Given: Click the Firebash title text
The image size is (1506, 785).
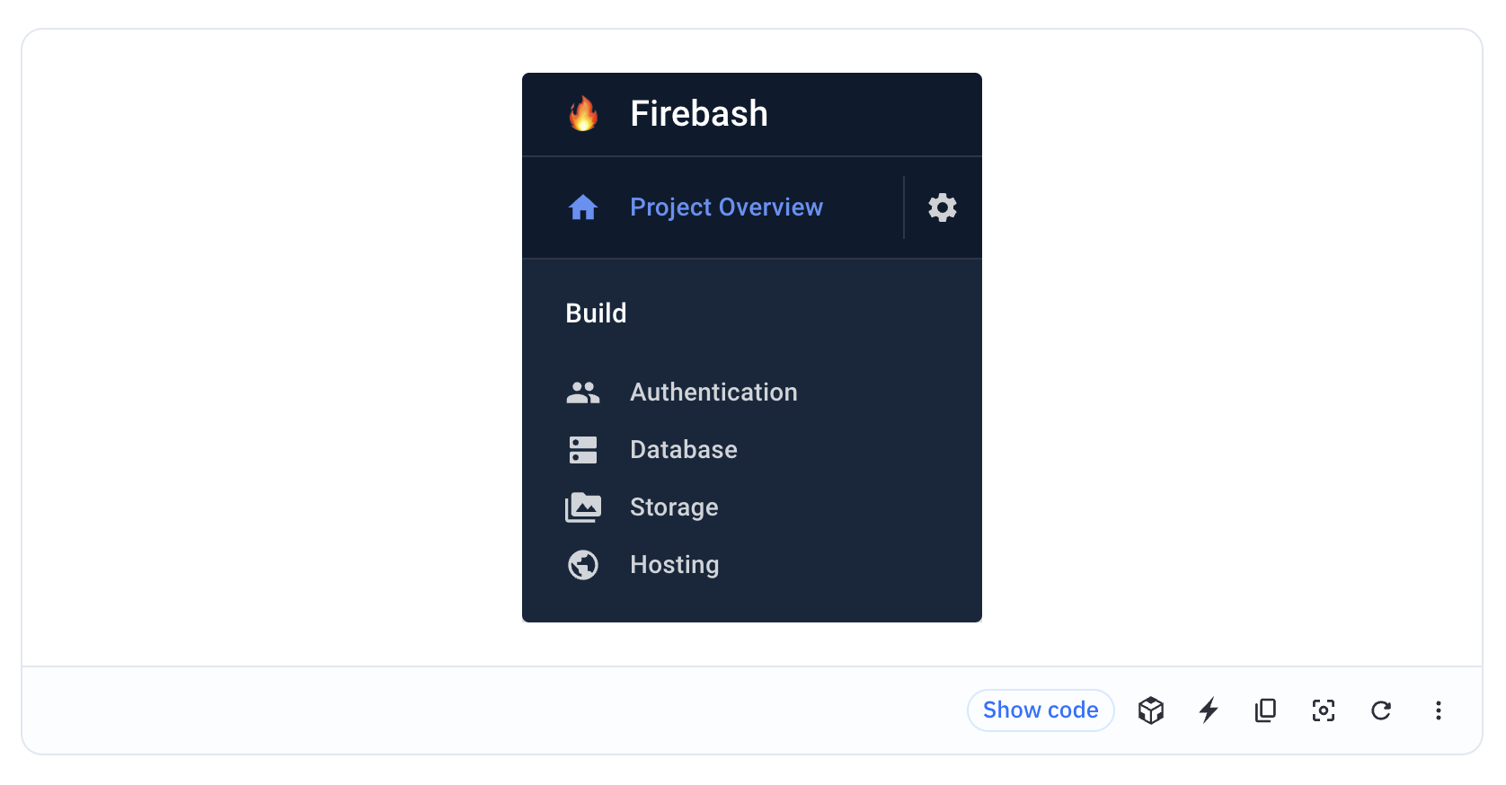Looking at the screenshot, I should pos(699,114).
